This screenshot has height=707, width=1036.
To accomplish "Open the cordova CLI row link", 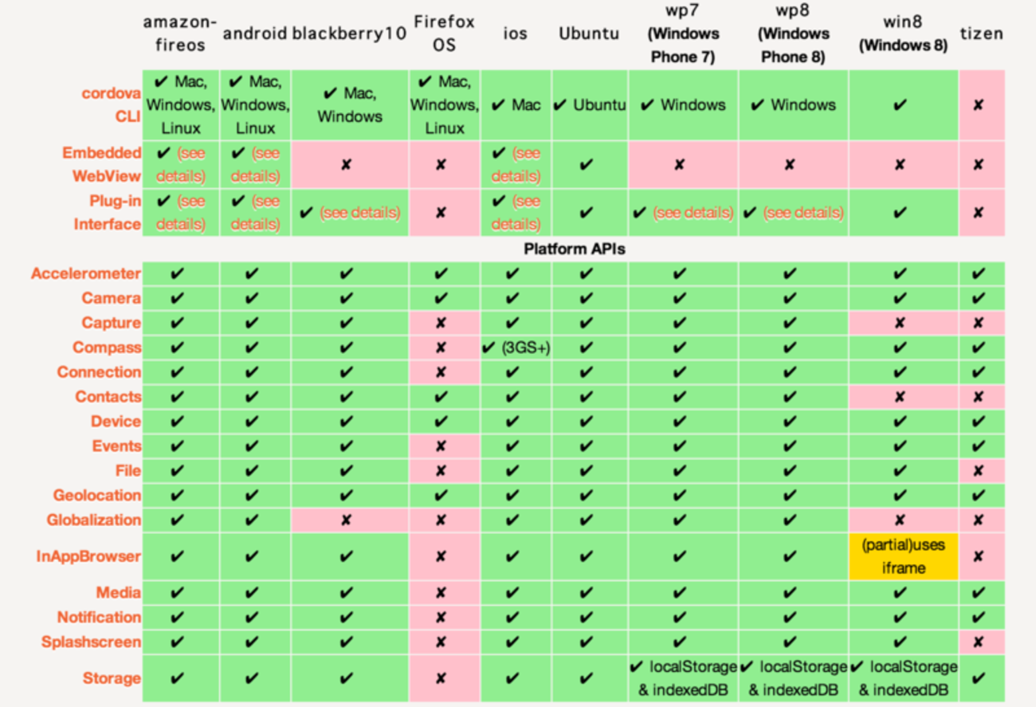I will pos(112,104).
